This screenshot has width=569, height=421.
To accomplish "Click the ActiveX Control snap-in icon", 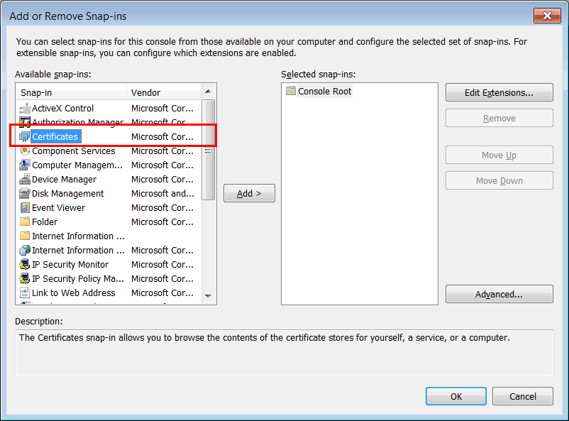I will (x=25, y=108).
